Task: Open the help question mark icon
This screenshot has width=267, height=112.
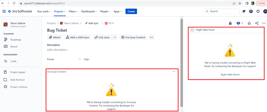Action: click(251, 11)
